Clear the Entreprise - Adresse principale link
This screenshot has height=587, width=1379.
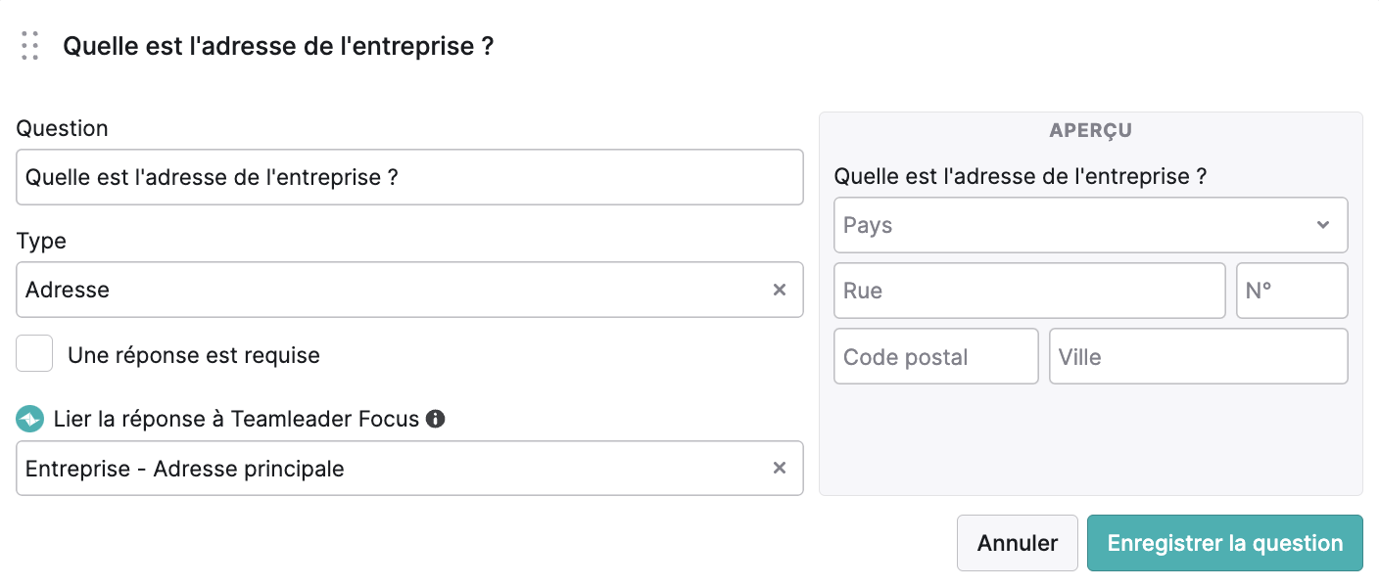coord(780,468)
